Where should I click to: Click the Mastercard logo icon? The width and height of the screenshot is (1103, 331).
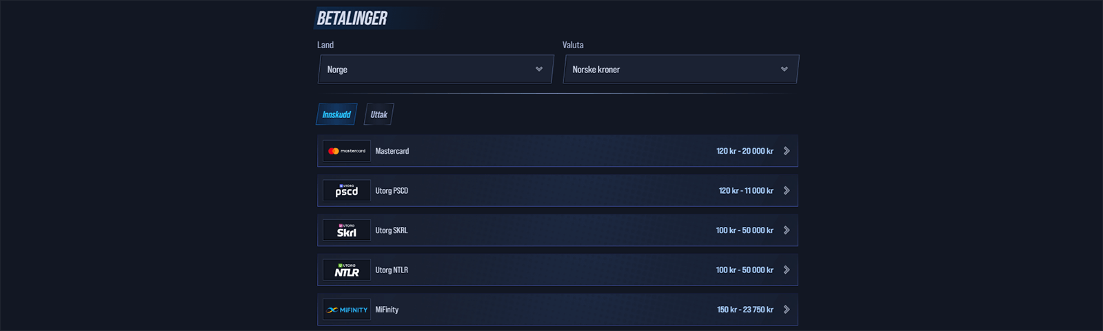click(x=346, y=151)
